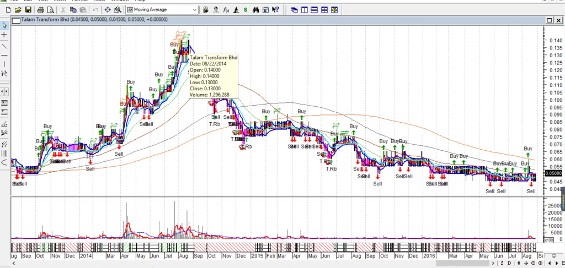Click the Paste clipboard icon
Image resolution: width=565 pixels, height=268 pixels.
click(x=83, y=10)
